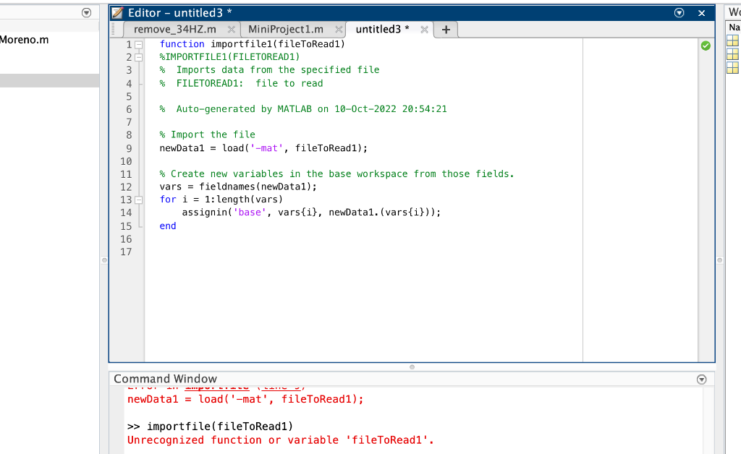
Task: Collapse the function code fold at line 1
Action: [138, 45]
